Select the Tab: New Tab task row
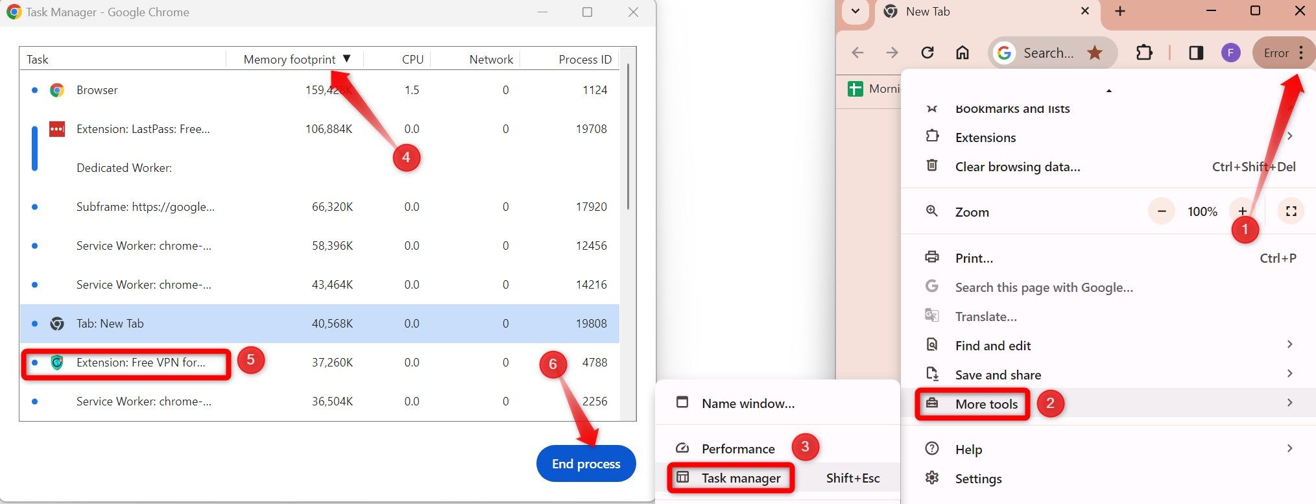1316x504 pixels. pyautogui.click(x=320, y=324)
